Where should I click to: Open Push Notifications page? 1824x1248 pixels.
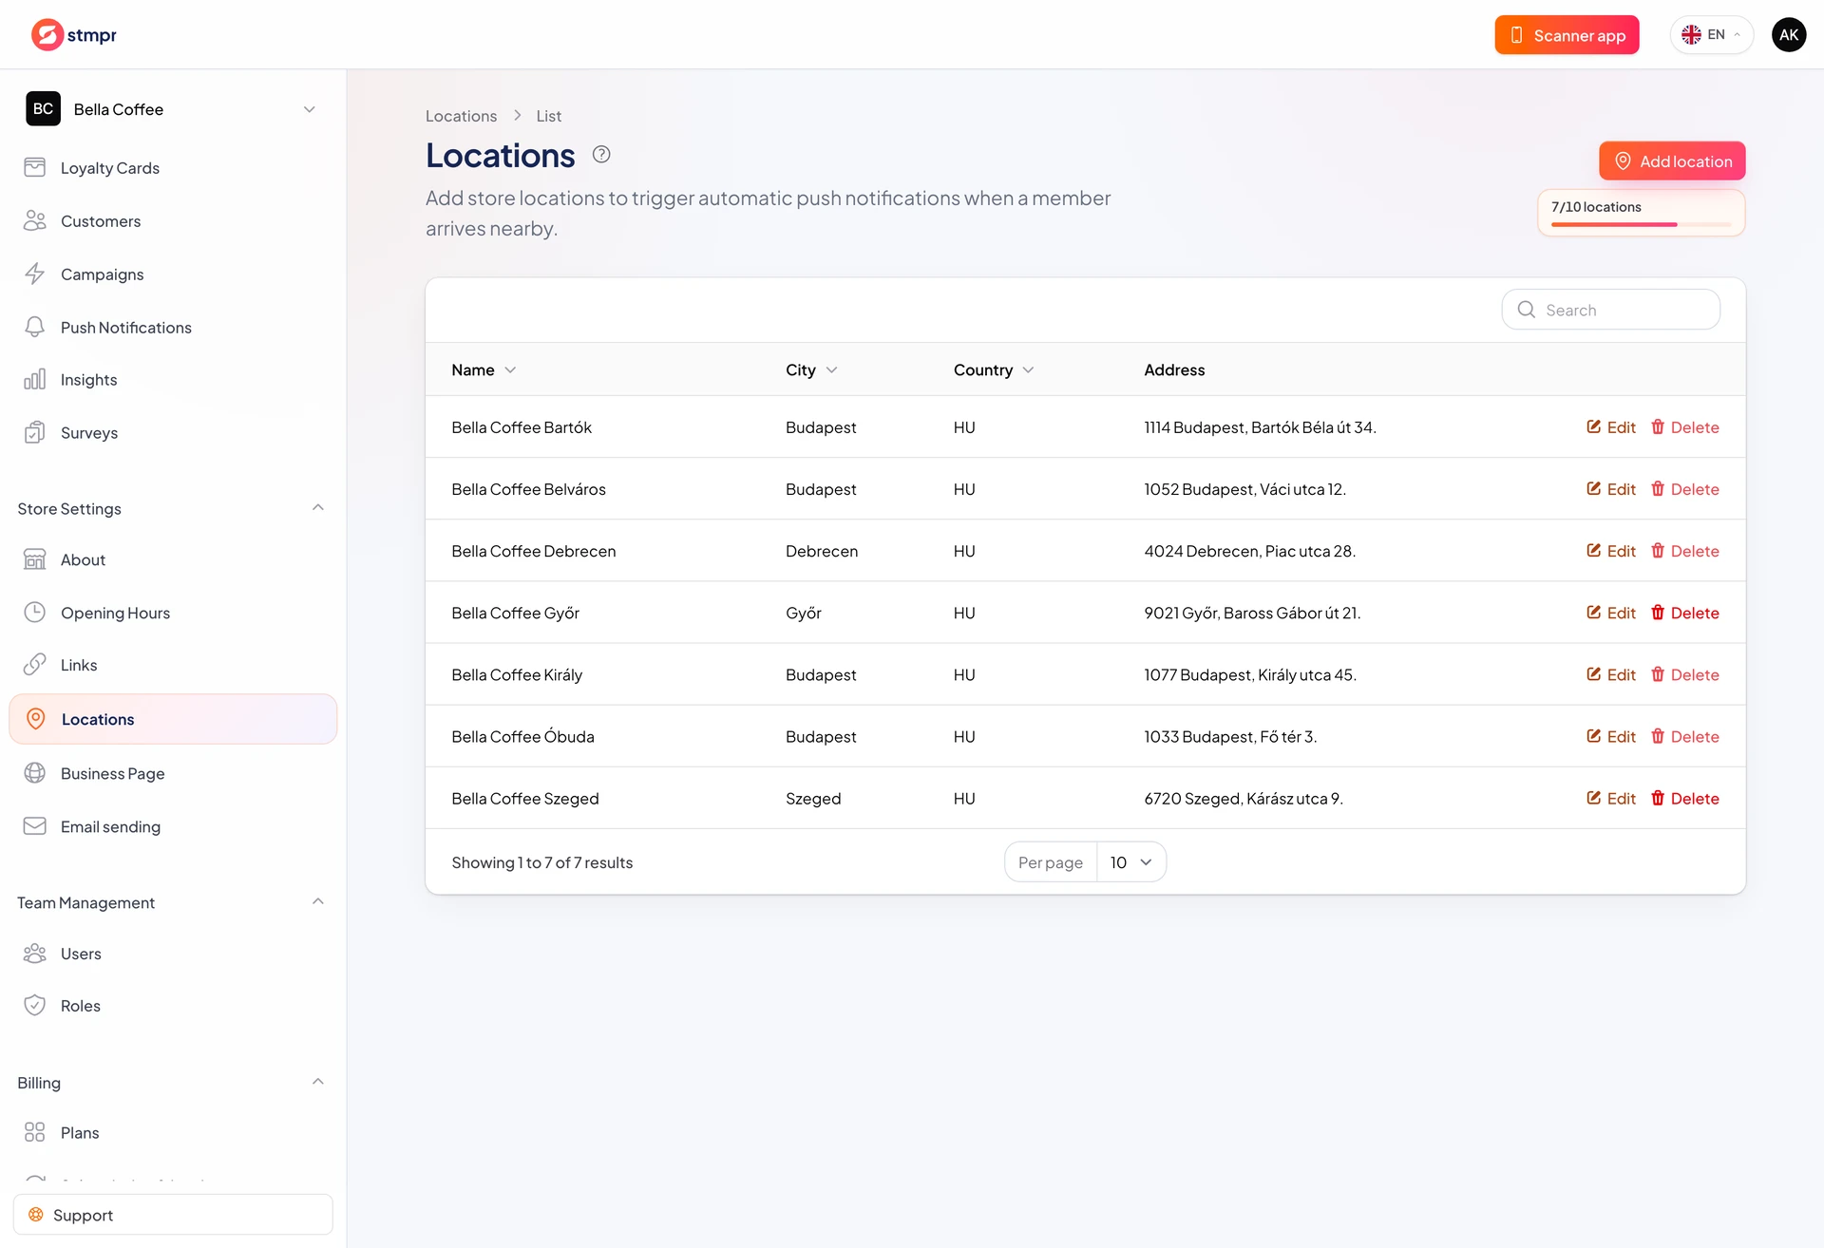tap(173, 328)
